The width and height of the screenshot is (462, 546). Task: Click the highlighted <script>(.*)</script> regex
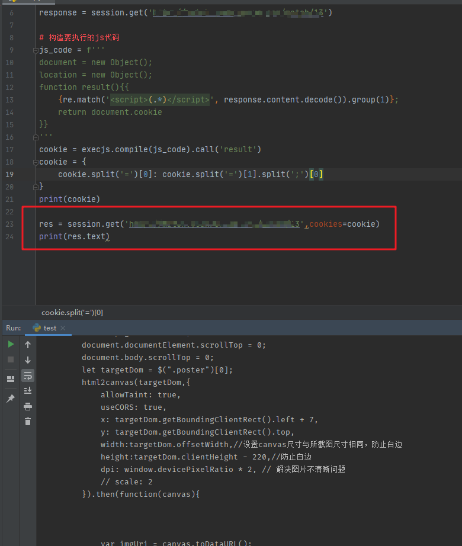coord(160,99)
